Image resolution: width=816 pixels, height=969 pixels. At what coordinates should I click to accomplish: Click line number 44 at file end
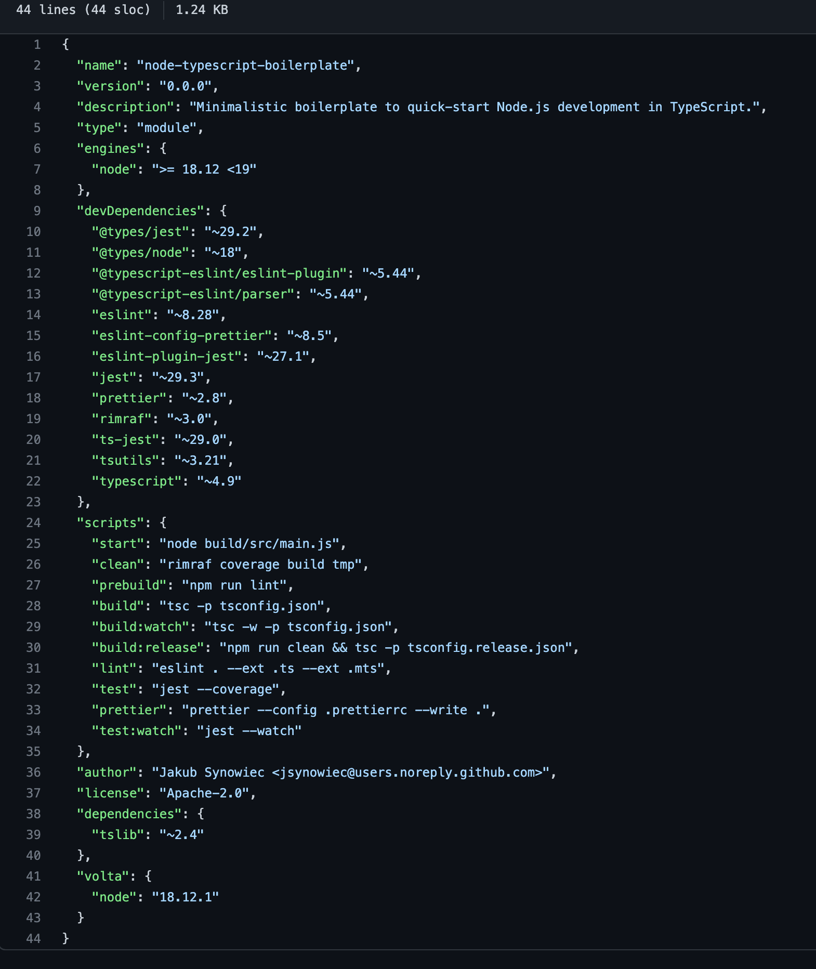pos(33,939)
